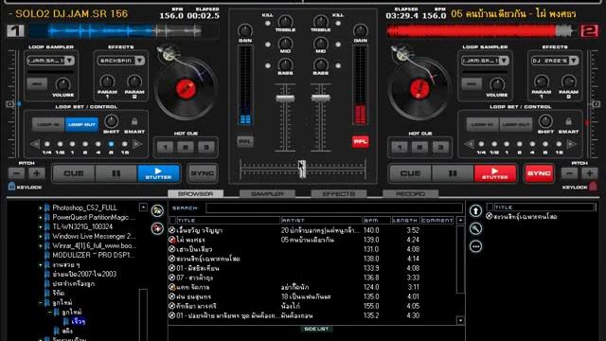Select the MODULIZER PRO DSP1 folder
The width and height of the screenshot is (606, 341).
click(x=94, y=255)
